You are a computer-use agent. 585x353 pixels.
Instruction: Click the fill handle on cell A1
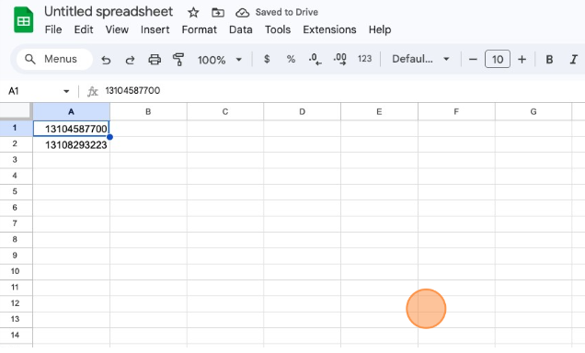(109, 137)
